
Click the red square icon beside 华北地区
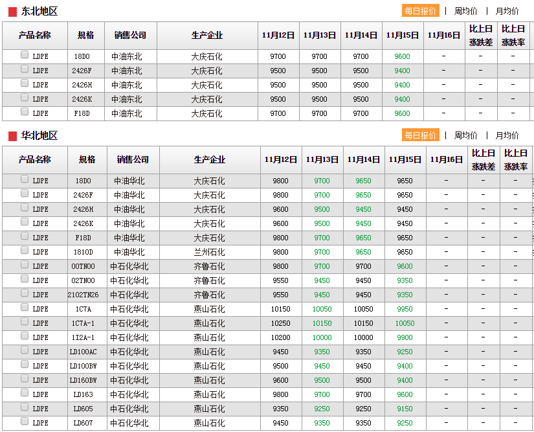(x=12, y=136)
